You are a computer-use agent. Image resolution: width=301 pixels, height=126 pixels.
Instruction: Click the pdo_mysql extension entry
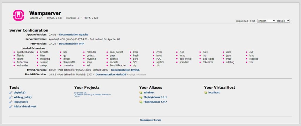(x=185, y=59)
